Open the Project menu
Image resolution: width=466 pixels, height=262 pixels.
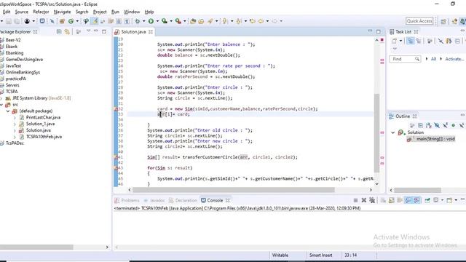100,12
